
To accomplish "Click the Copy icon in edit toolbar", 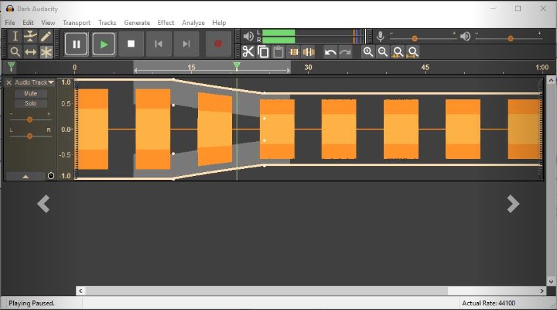I will click(263, 52).
